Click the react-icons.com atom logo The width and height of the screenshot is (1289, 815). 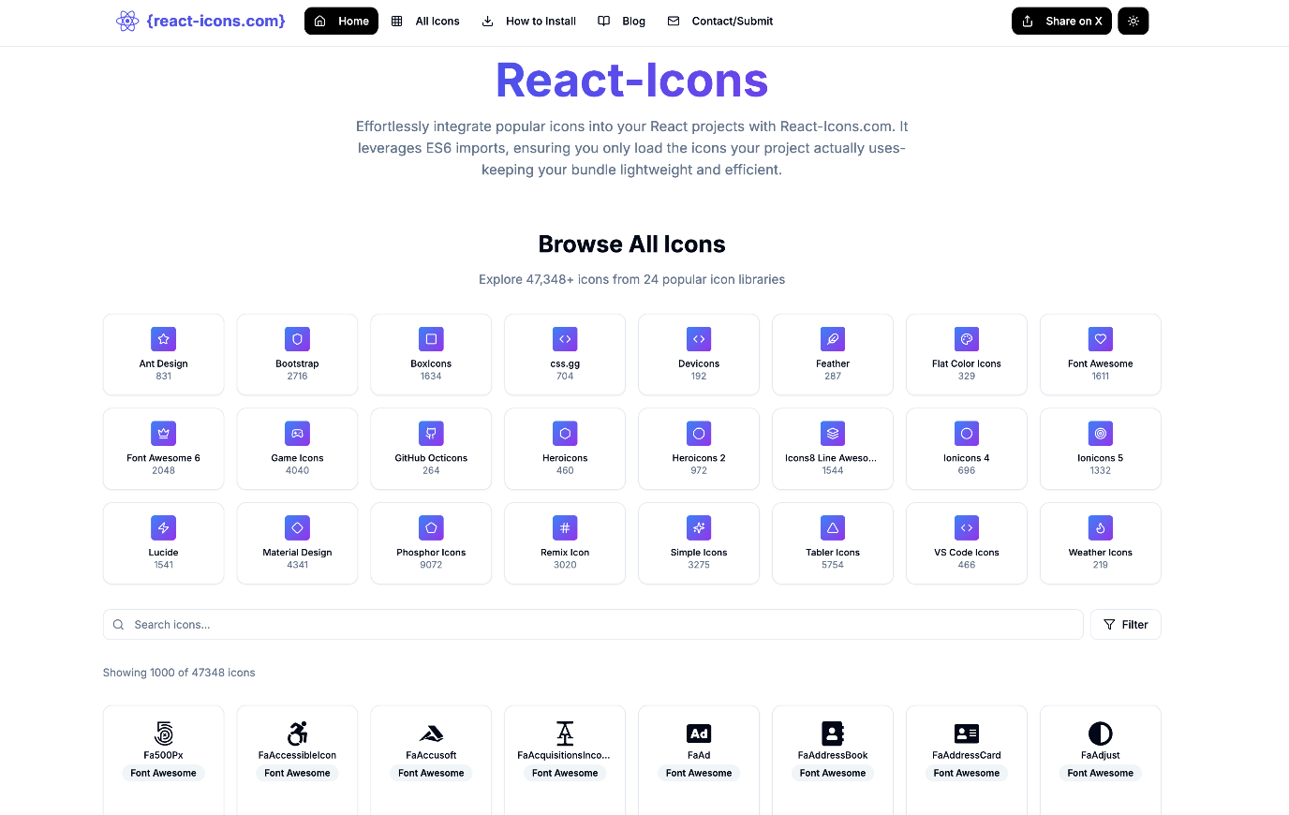coord(127,21)
